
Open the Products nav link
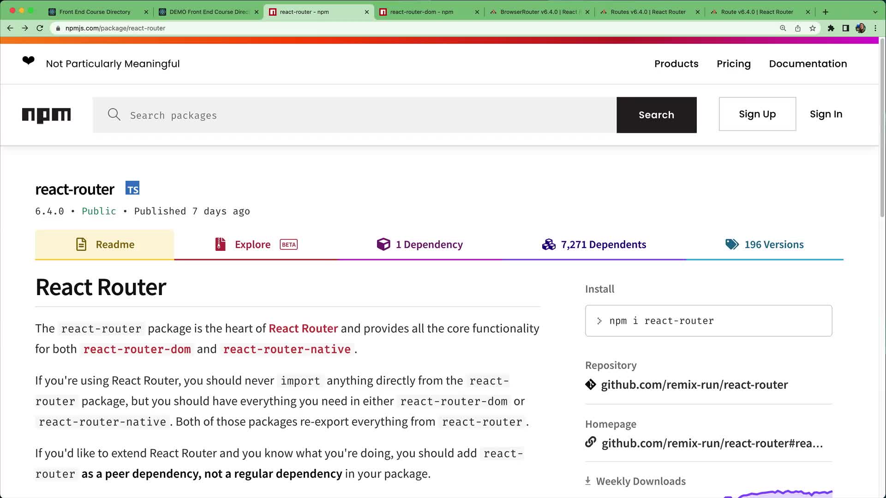[676, 64]
